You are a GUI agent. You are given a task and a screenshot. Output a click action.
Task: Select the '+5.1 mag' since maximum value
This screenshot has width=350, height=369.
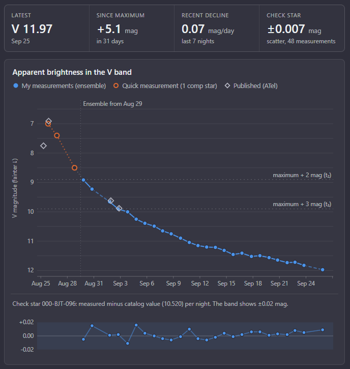118,30
